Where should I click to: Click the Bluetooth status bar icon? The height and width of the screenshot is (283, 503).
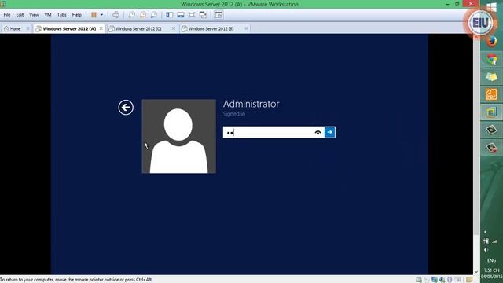click(450, 280)
